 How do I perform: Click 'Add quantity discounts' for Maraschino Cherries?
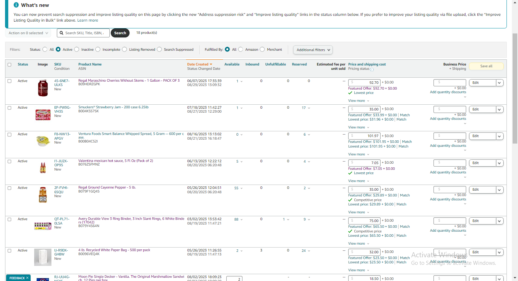pyautogui.click(x=448, y=92)
